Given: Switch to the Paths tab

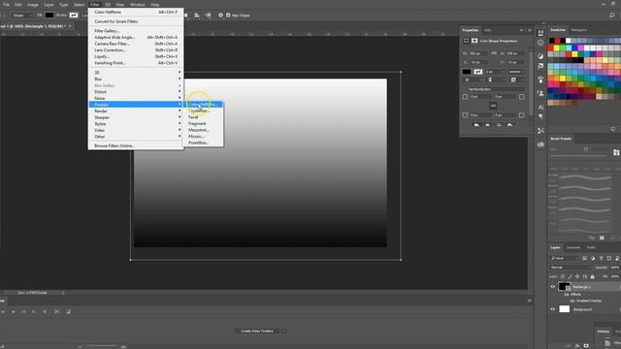Looking at the screenshot, I should 591,248.
